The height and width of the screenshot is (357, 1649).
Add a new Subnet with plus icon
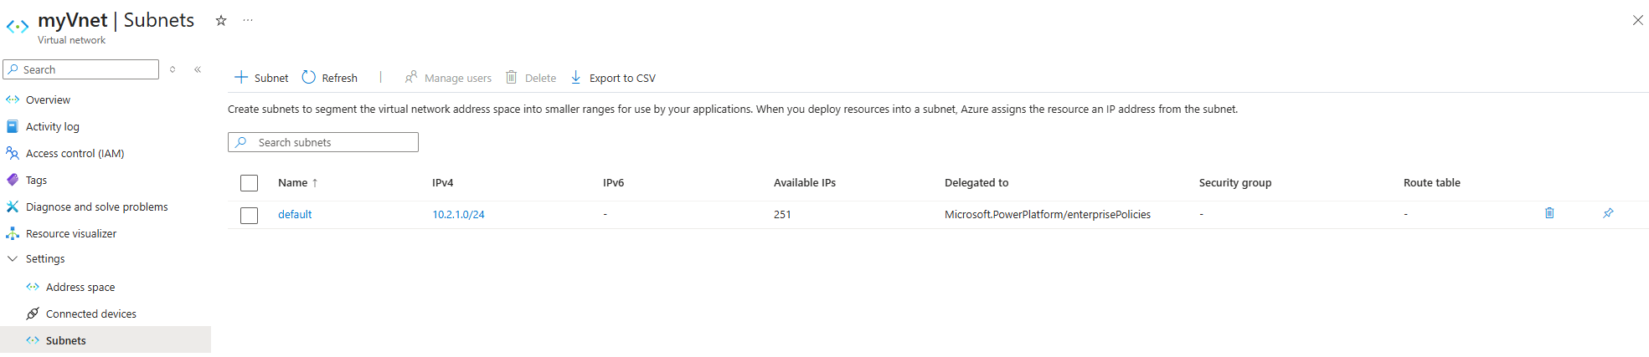pyautogui.click(x=241, y=77)
